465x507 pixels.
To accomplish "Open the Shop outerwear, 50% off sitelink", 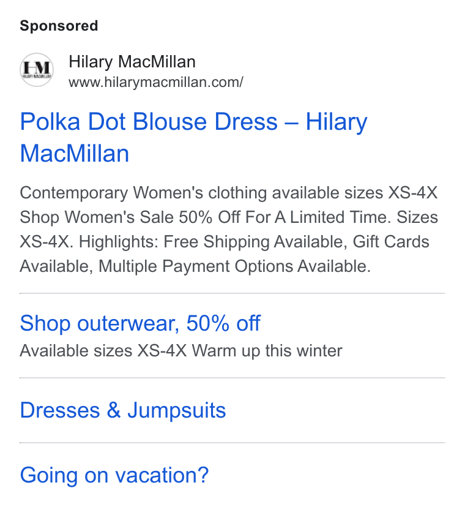I will [x=140, y=323].
